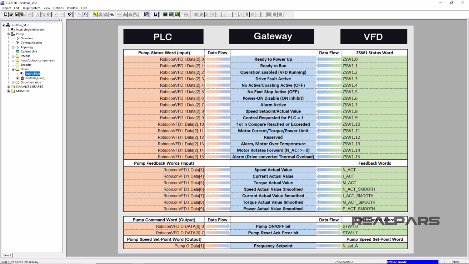Expand the Documentation folder
The height and width of the screenshot is (264, 469).
point(13,83)
